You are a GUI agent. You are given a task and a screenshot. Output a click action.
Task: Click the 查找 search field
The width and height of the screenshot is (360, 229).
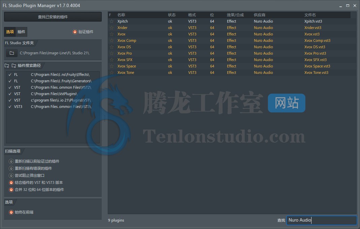click(321, 220)
